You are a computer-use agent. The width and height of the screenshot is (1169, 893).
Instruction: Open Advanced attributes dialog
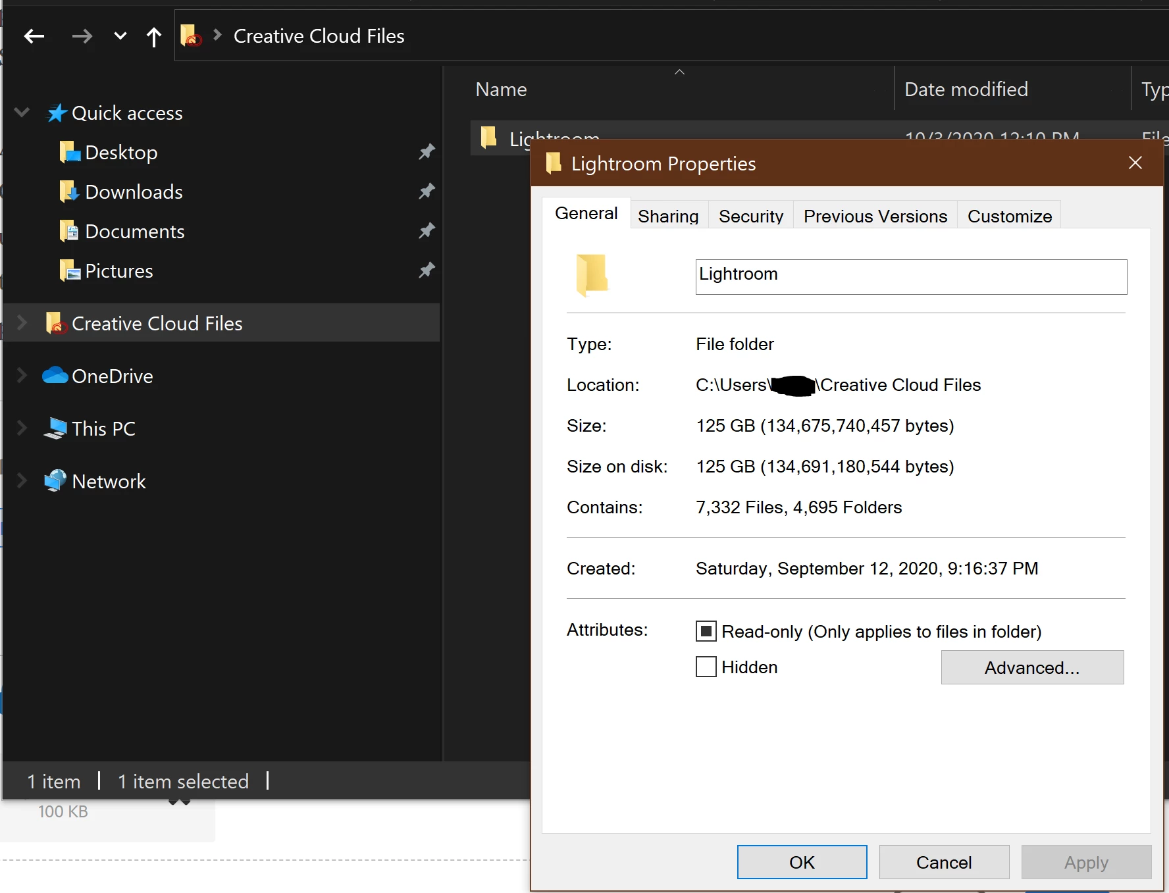coord(1032,667)
